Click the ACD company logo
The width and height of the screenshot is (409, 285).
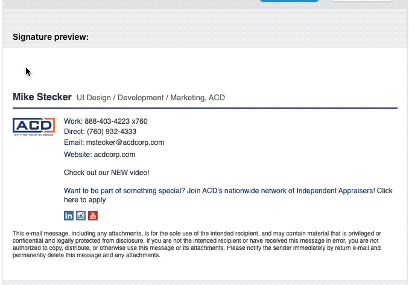click(x=34, y=127)
